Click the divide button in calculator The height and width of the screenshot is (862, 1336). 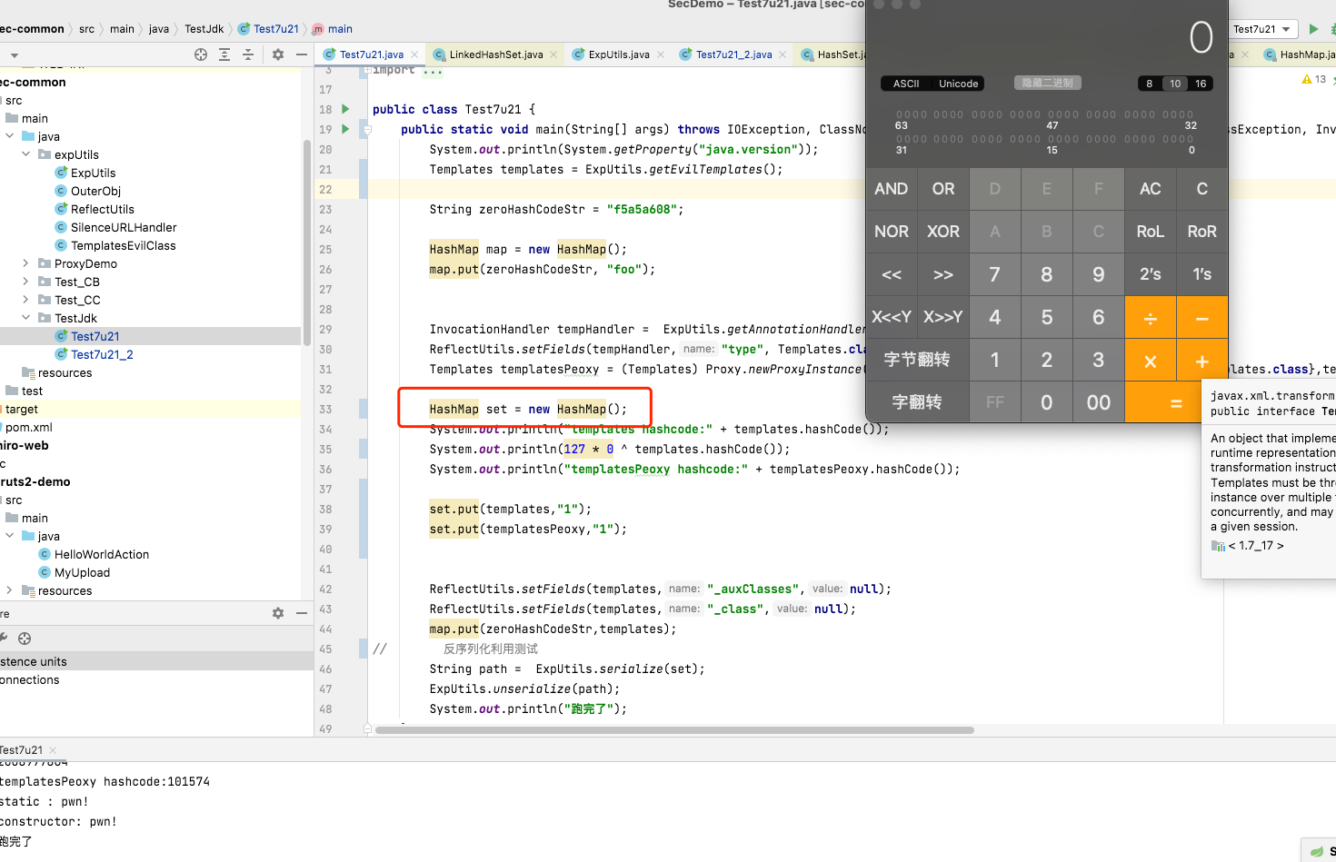pos(1150,318)
